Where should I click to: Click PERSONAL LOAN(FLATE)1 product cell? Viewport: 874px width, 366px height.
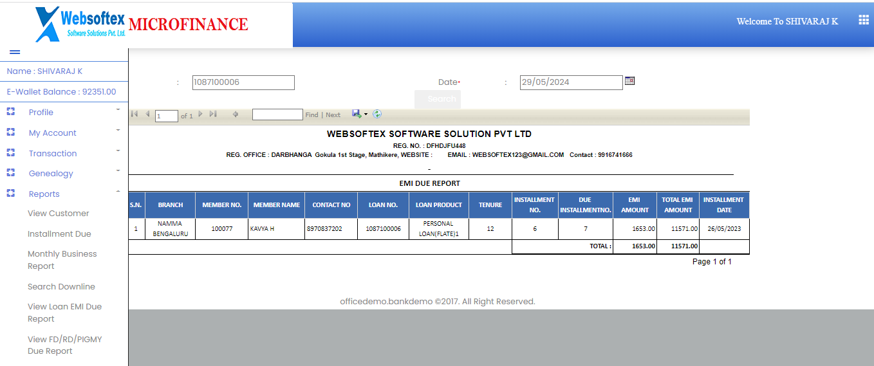pyautogui.click(x=438, y=228)
